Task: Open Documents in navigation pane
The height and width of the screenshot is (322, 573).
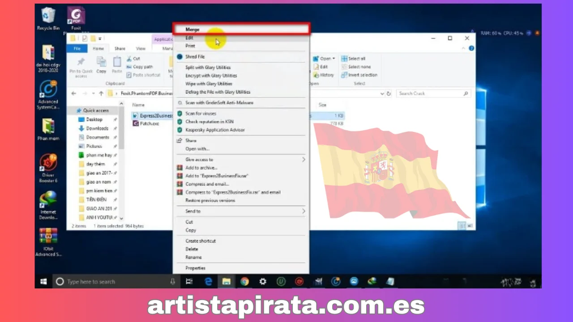Action: pyautogui.click(x=94, y=137)
